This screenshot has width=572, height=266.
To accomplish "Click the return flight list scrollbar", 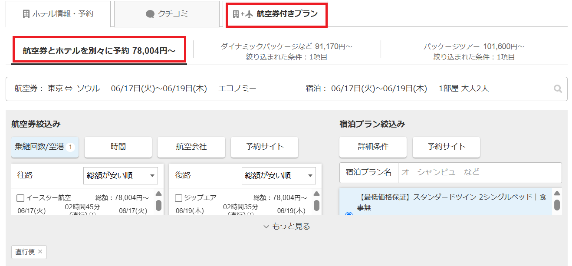I will [x=316, y=205].
